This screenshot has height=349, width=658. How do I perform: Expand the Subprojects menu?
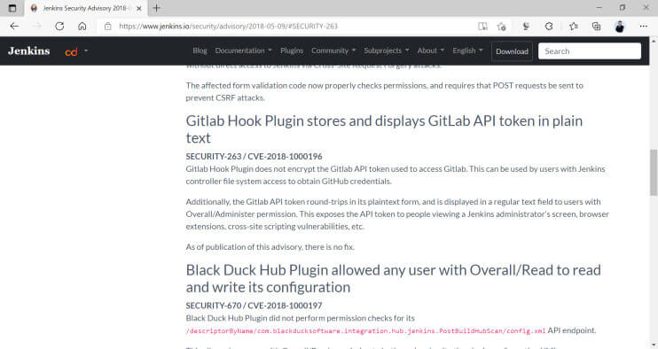click(x=386, y=50)
